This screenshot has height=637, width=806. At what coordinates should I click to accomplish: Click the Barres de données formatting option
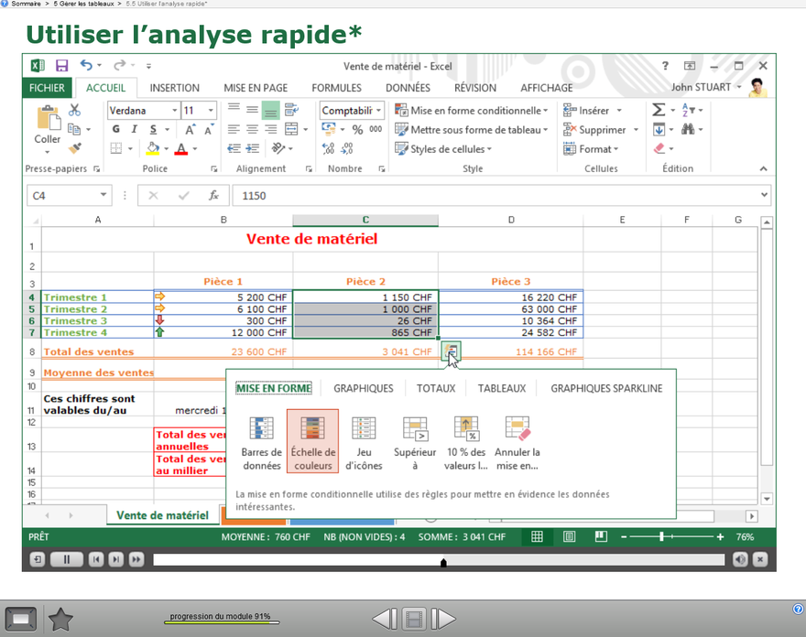point(261,442)
